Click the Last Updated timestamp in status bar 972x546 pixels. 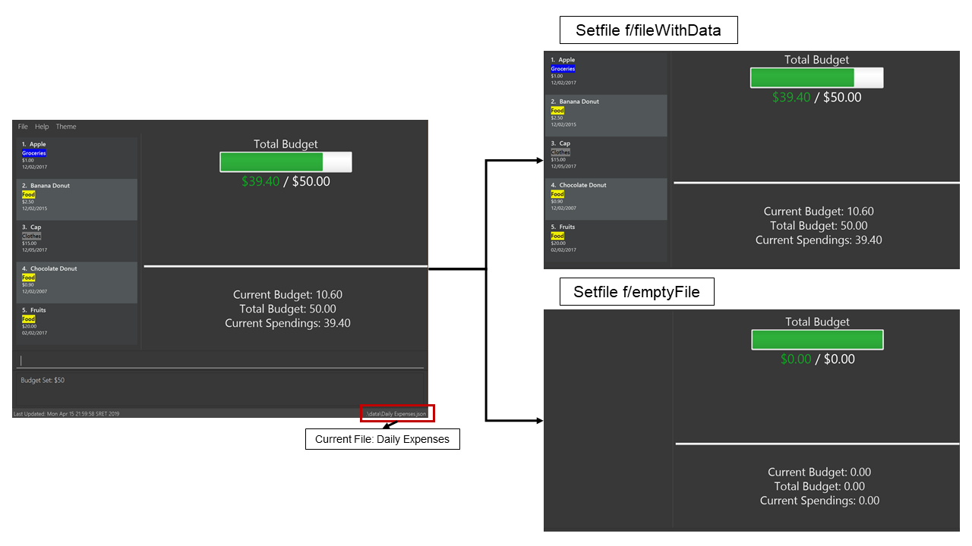66,414
